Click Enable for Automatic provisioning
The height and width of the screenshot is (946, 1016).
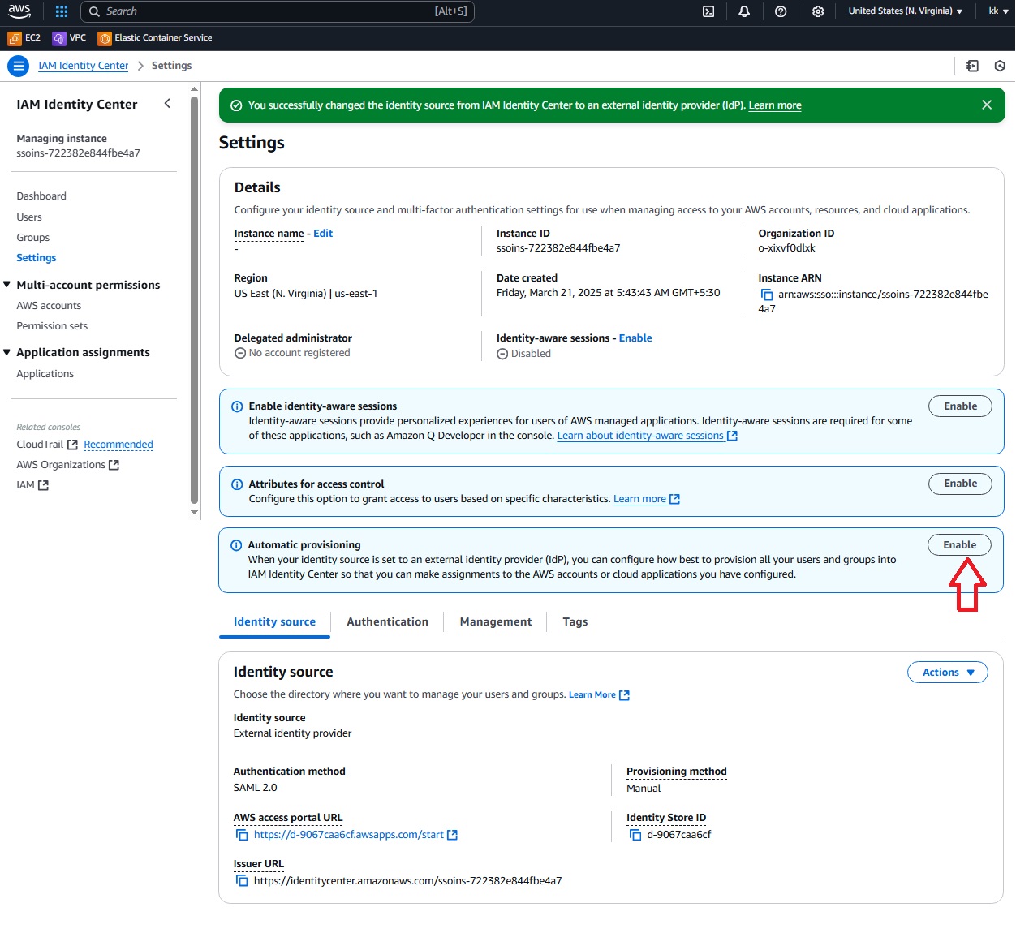[959, 545]
